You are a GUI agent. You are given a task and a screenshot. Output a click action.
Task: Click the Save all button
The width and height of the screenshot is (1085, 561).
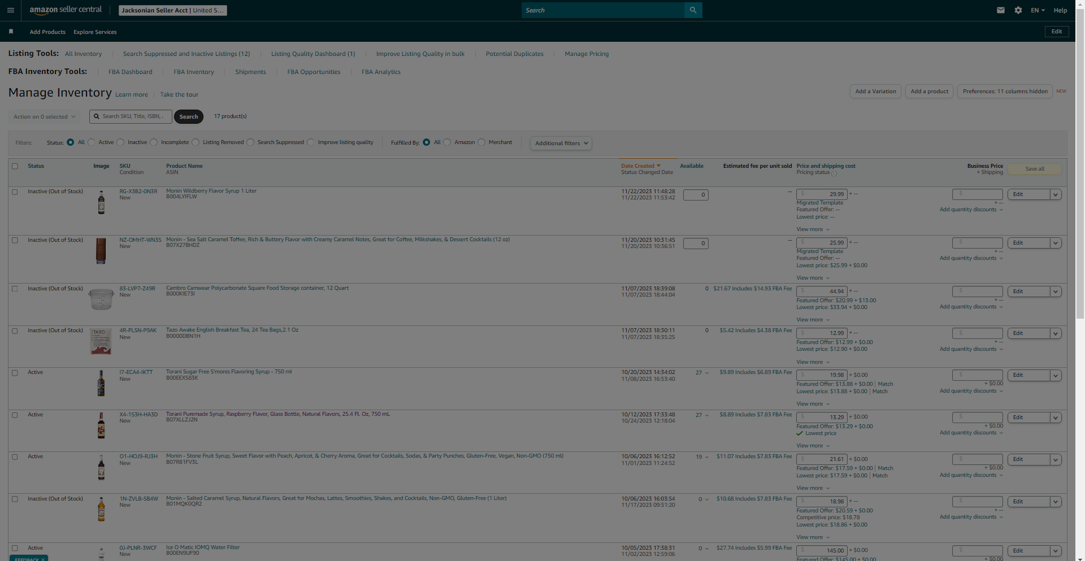(x=1035, y=169)
